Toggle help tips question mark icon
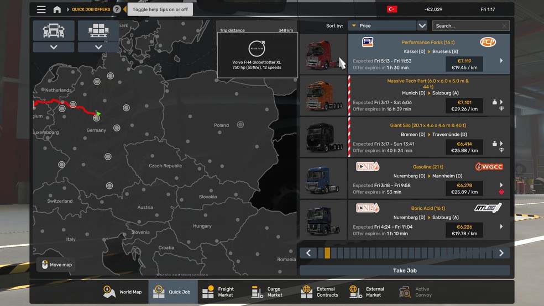544x306 pixels. coord(117,9)
